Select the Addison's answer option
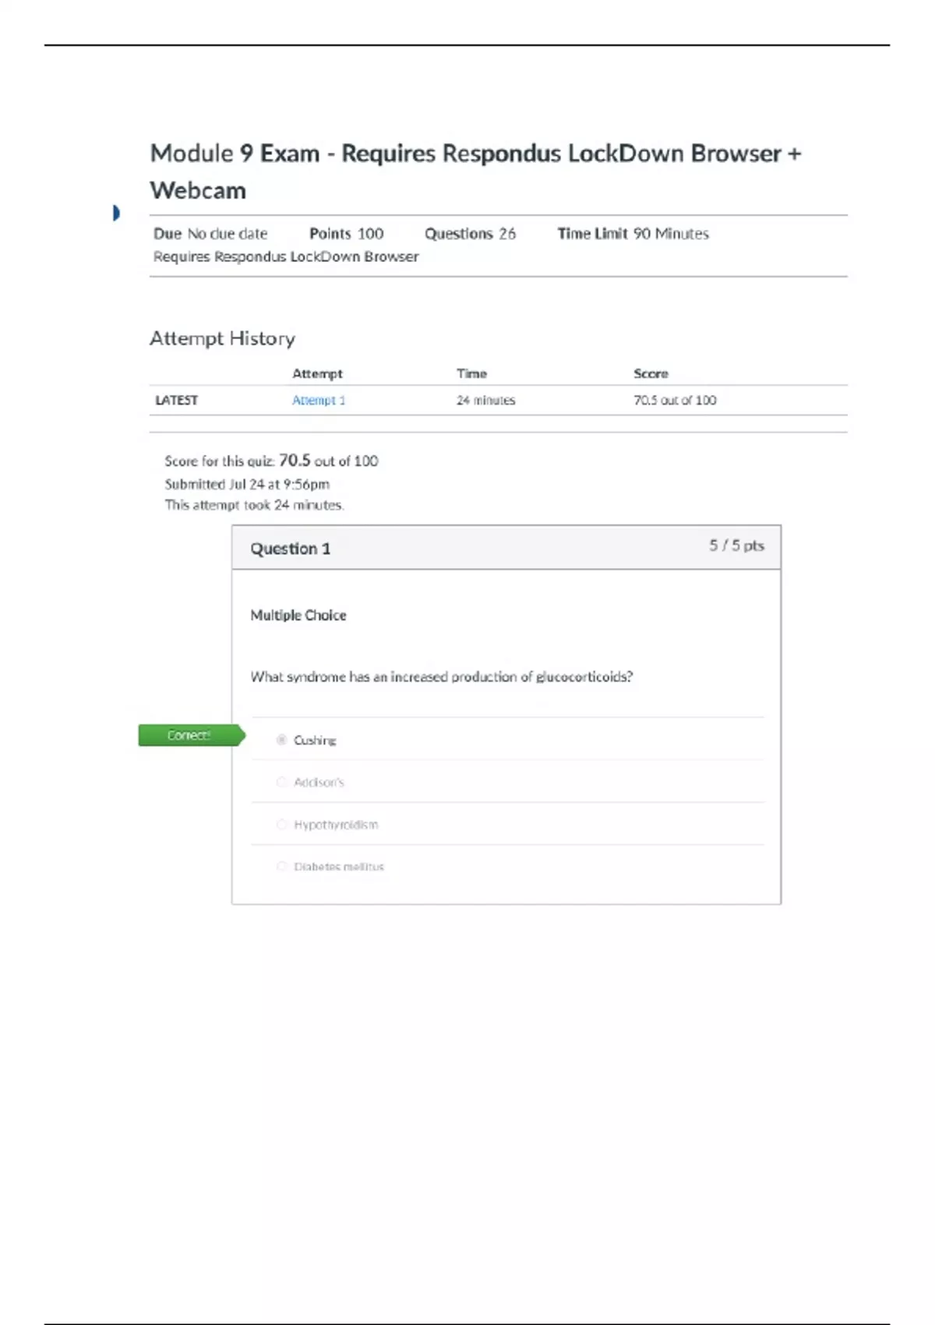 tap(282, 782)
